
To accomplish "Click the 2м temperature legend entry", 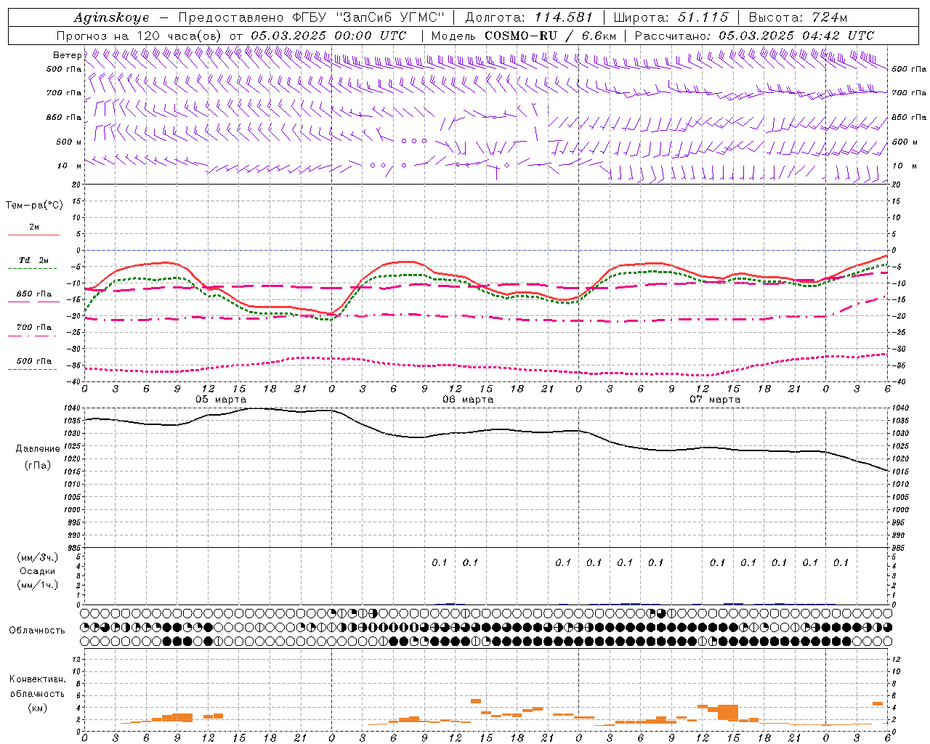I will click(x=34, y=227).
